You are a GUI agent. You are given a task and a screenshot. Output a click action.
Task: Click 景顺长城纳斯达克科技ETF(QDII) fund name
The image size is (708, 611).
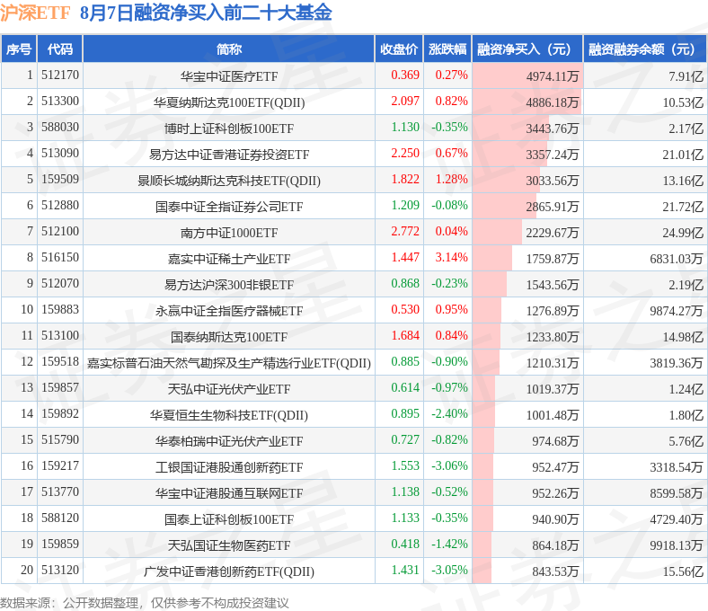(229, 181)
